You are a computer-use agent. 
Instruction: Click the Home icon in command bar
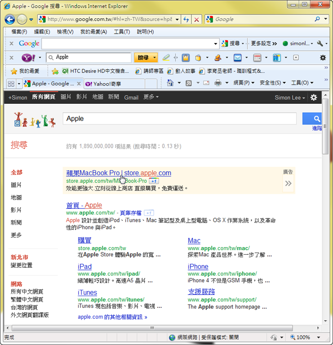170,83
